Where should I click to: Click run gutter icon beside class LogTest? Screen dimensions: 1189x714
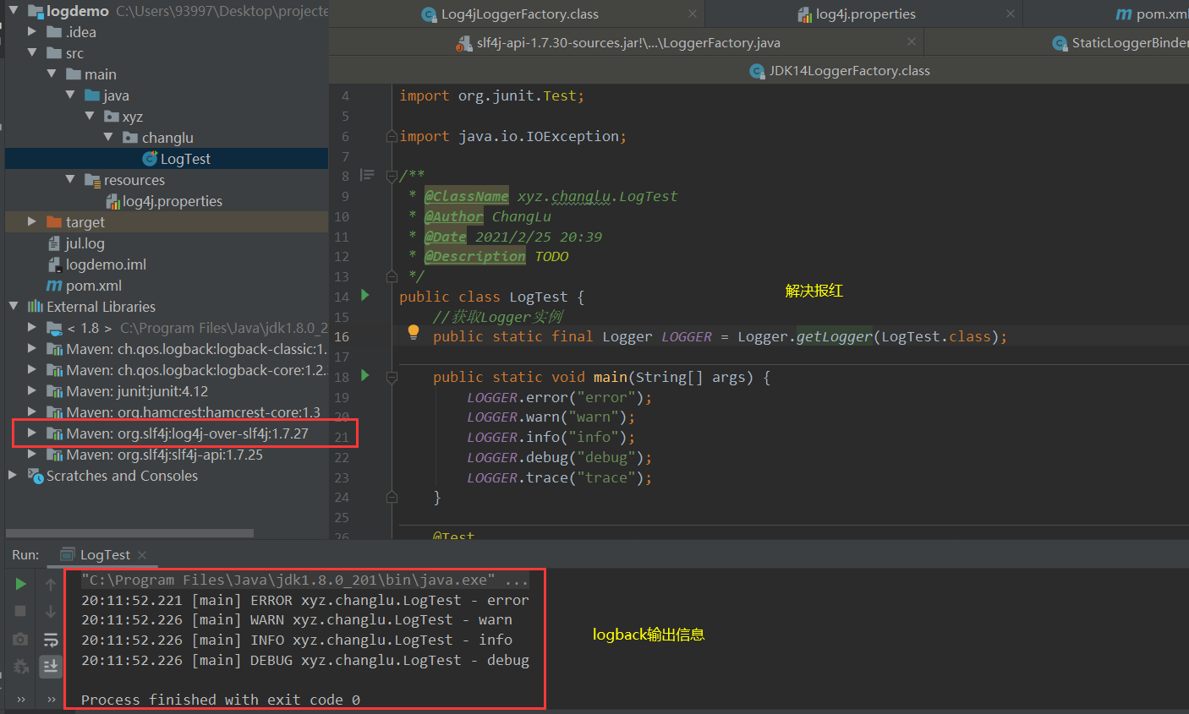365,295
